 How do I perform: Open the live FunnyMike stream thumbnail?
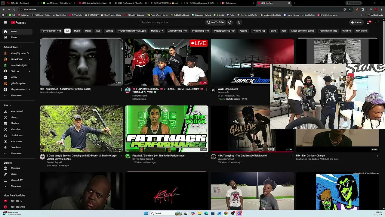tap(167, 62)
